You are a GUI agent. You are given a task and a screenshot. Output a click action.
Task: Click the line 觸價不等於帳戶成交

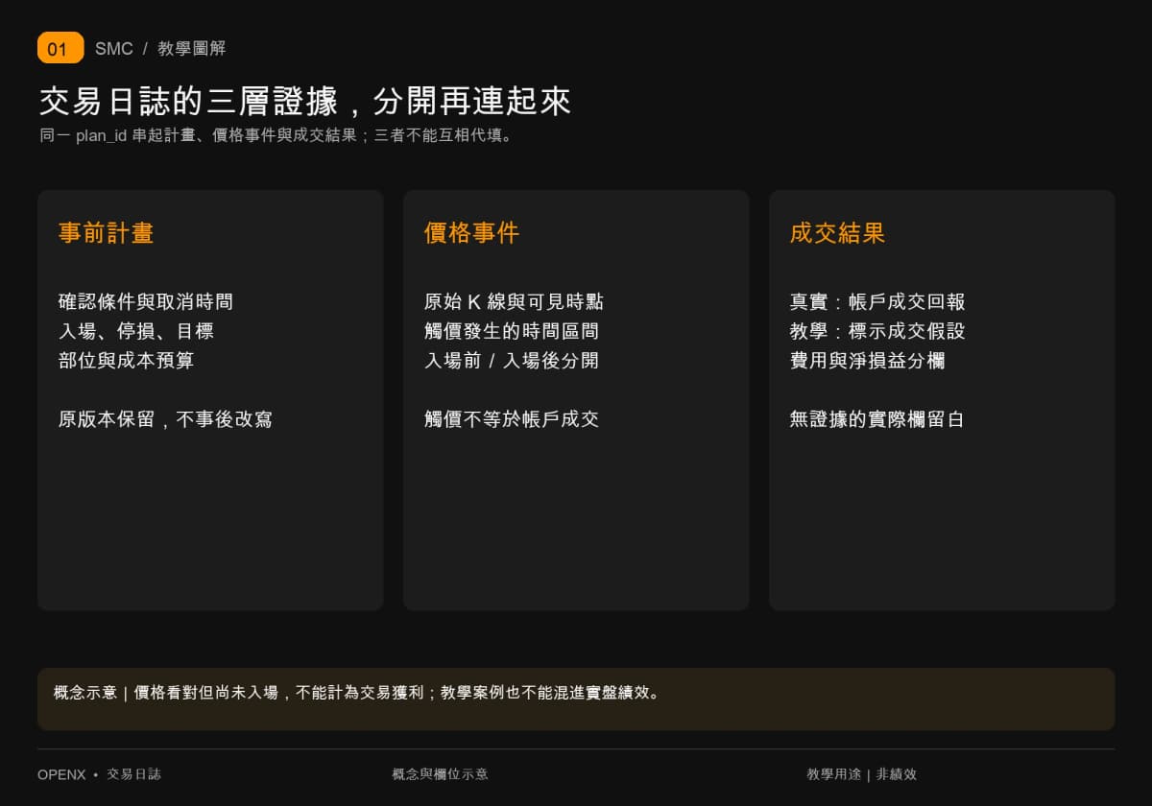pos(512,419)
